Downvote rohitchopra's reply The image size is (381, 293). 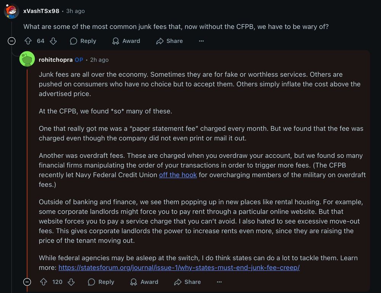(x=71, y=282)
